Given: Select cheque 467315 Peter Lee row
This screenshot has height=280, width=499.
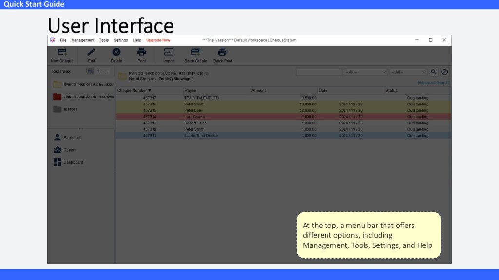Looking at the screenshot, I should [284, 110].
